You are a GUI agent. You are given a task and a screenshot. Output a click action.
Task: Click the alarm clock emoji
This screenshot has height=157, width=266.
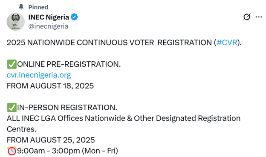coord(12,151)
